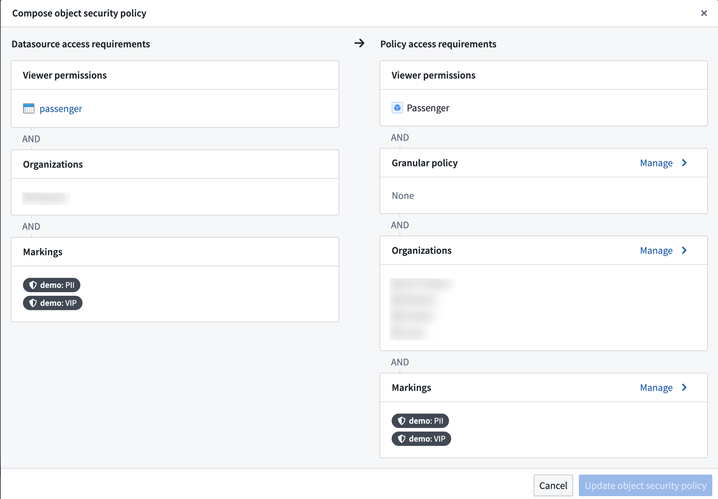Expand the Markings Manage chevron

point(685,388)
